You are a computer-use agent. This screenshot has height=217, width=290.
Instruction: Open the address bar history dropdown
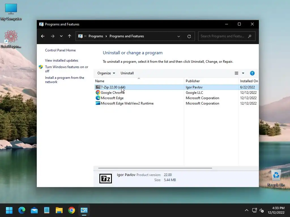[179, 36]
